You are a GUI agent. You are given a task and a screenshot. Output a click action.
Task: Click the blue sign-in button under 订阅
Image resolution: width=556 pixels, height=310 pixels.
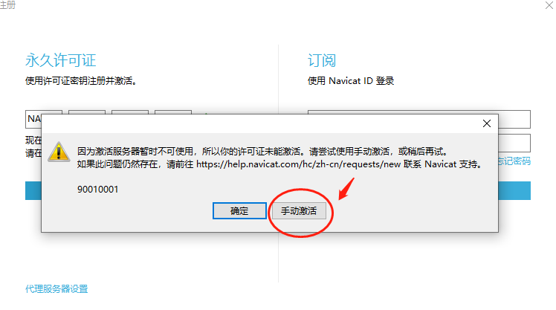[514, 191]
